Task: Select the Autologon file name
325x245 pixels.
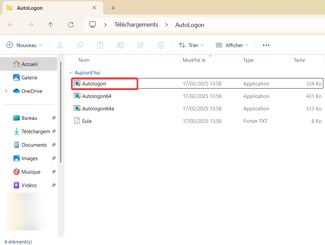Action: point(94,84)
